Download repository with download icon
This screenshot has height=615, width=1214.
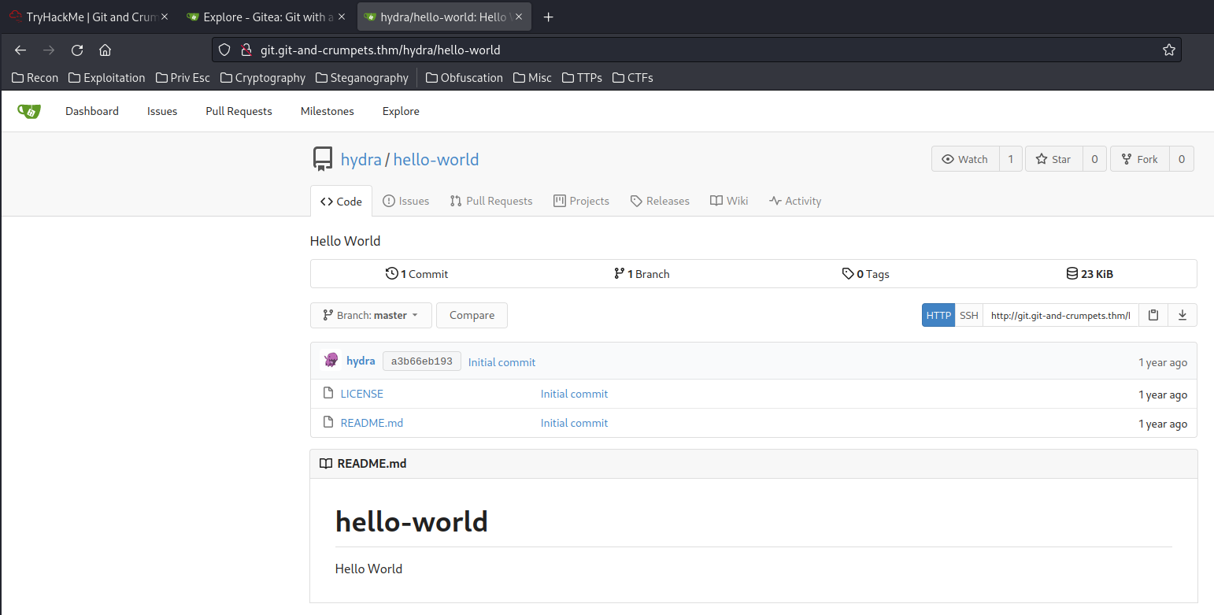1183,315
